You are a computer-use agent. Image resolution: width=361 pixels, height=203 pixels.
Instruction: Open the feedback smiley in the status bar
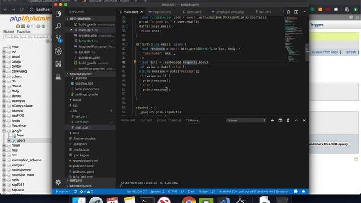point(296,192)
